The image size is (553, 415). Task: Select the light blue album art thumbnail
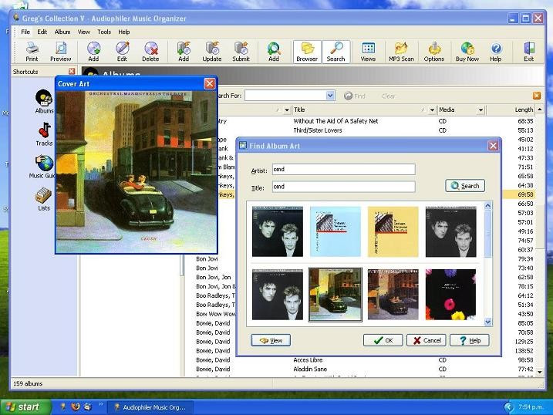point(336,231)
